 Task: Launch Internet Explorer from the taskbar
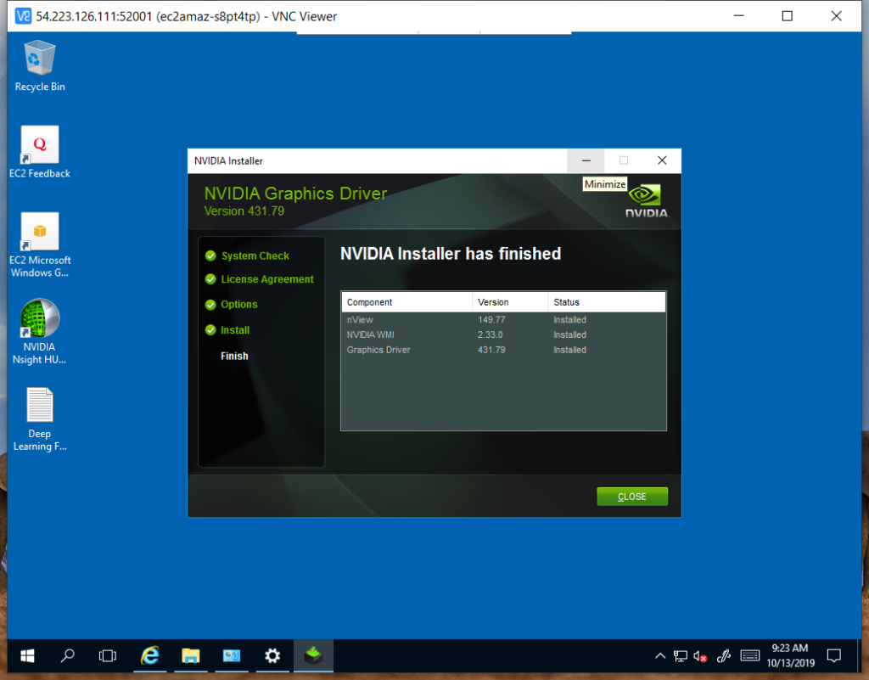(x=150, y=655)
